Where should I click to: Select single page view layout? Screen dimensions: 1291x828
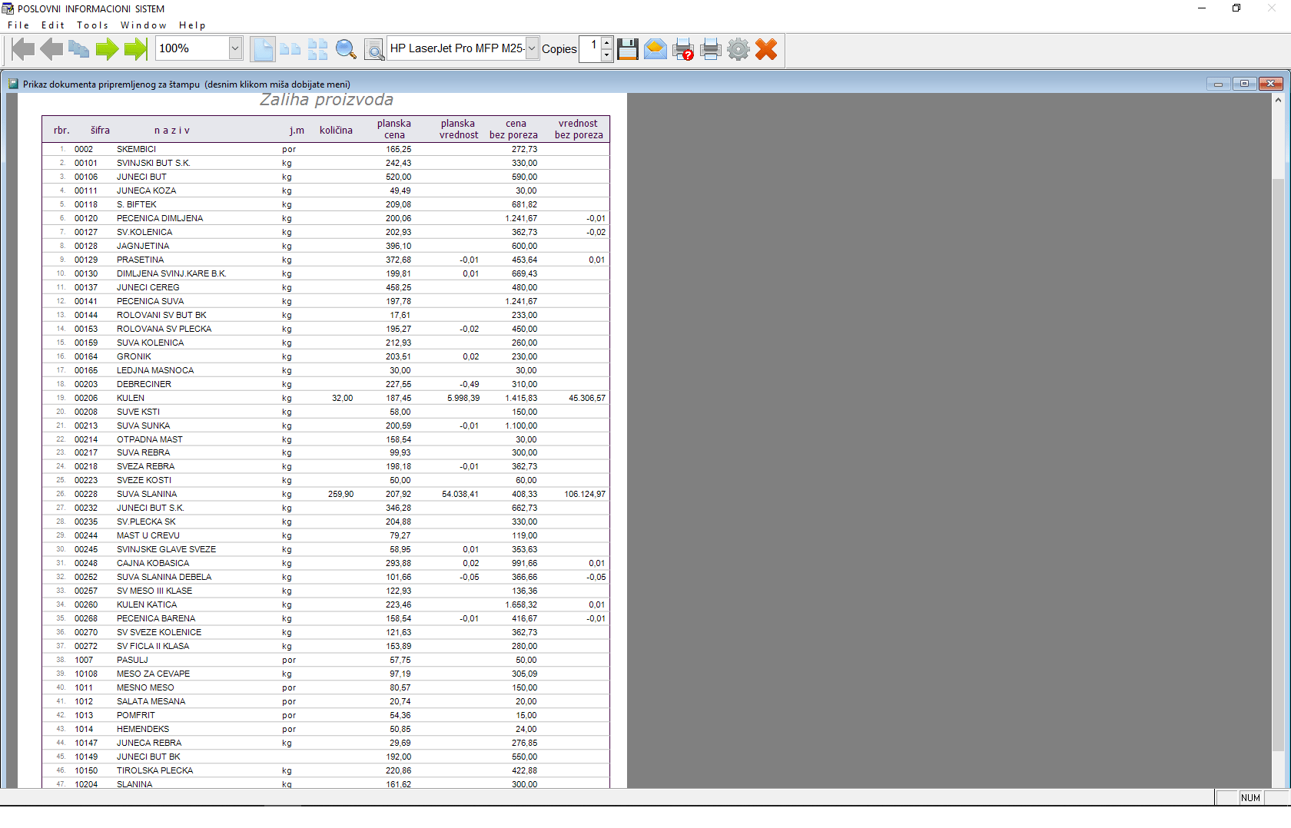(x=262, y=49)
